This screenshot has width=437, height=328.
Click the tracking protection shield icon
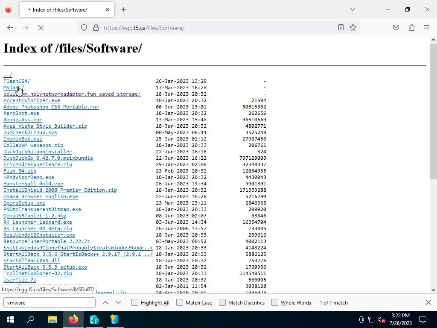84,28
